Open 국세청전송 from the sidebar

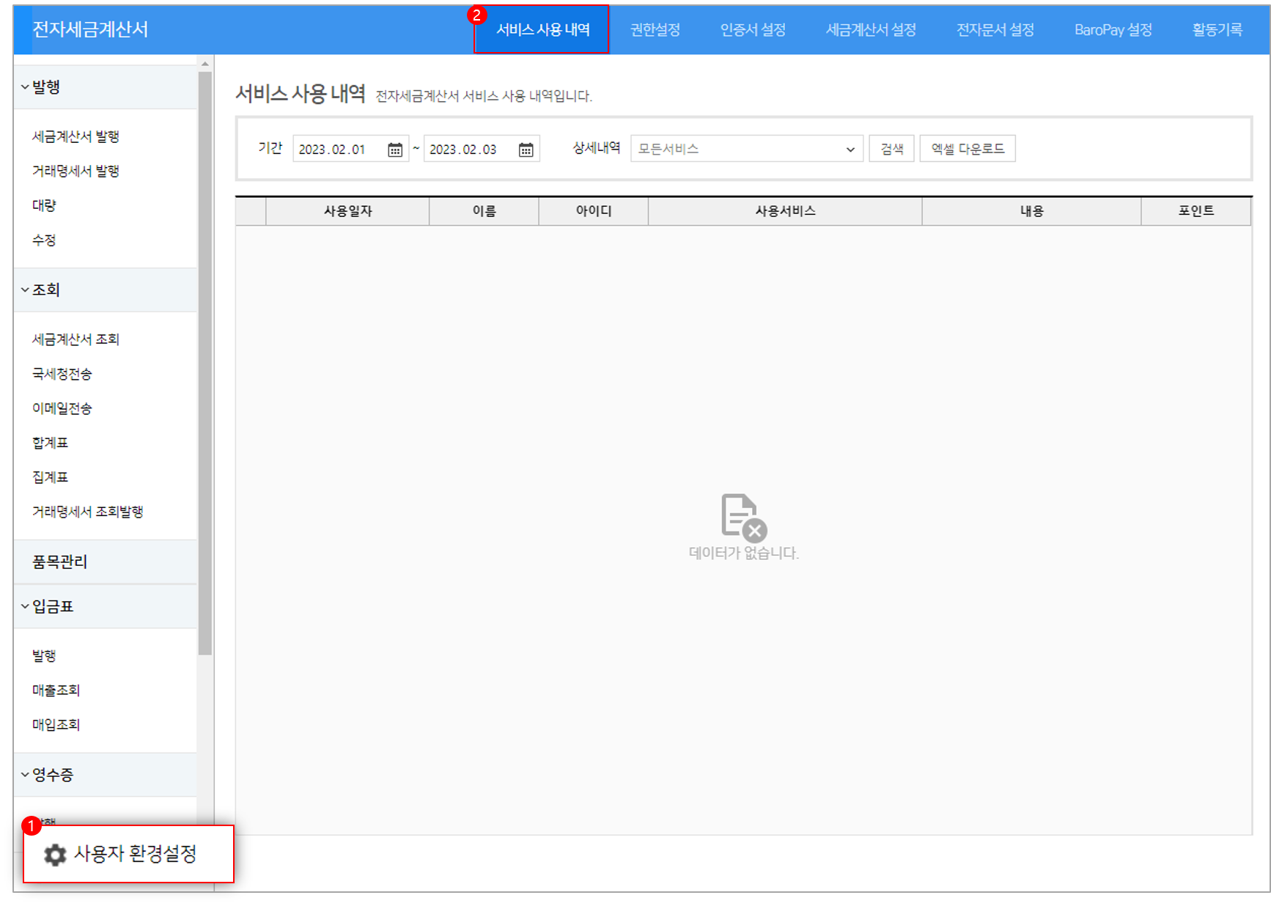click(62, 374)
